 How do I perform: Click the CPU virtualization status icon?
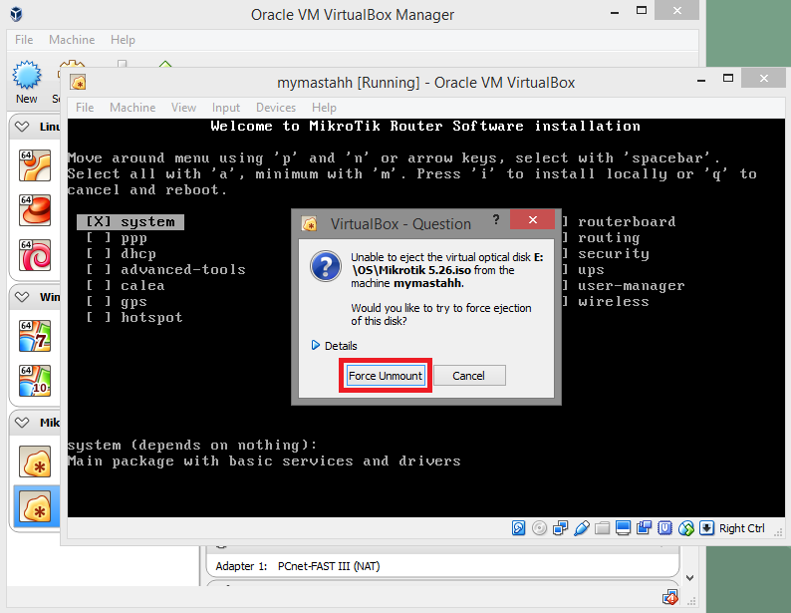point(664,528)
